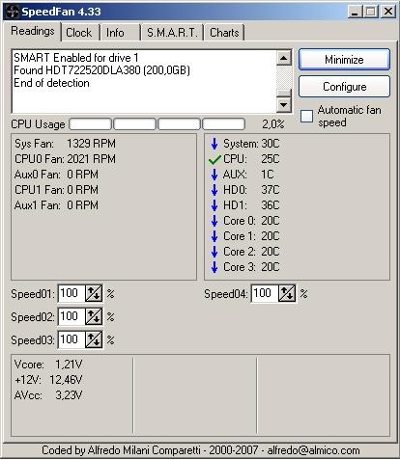Open the S.M.A.R.T. tab
Screen dimensions: 400x460
point(172,33)
